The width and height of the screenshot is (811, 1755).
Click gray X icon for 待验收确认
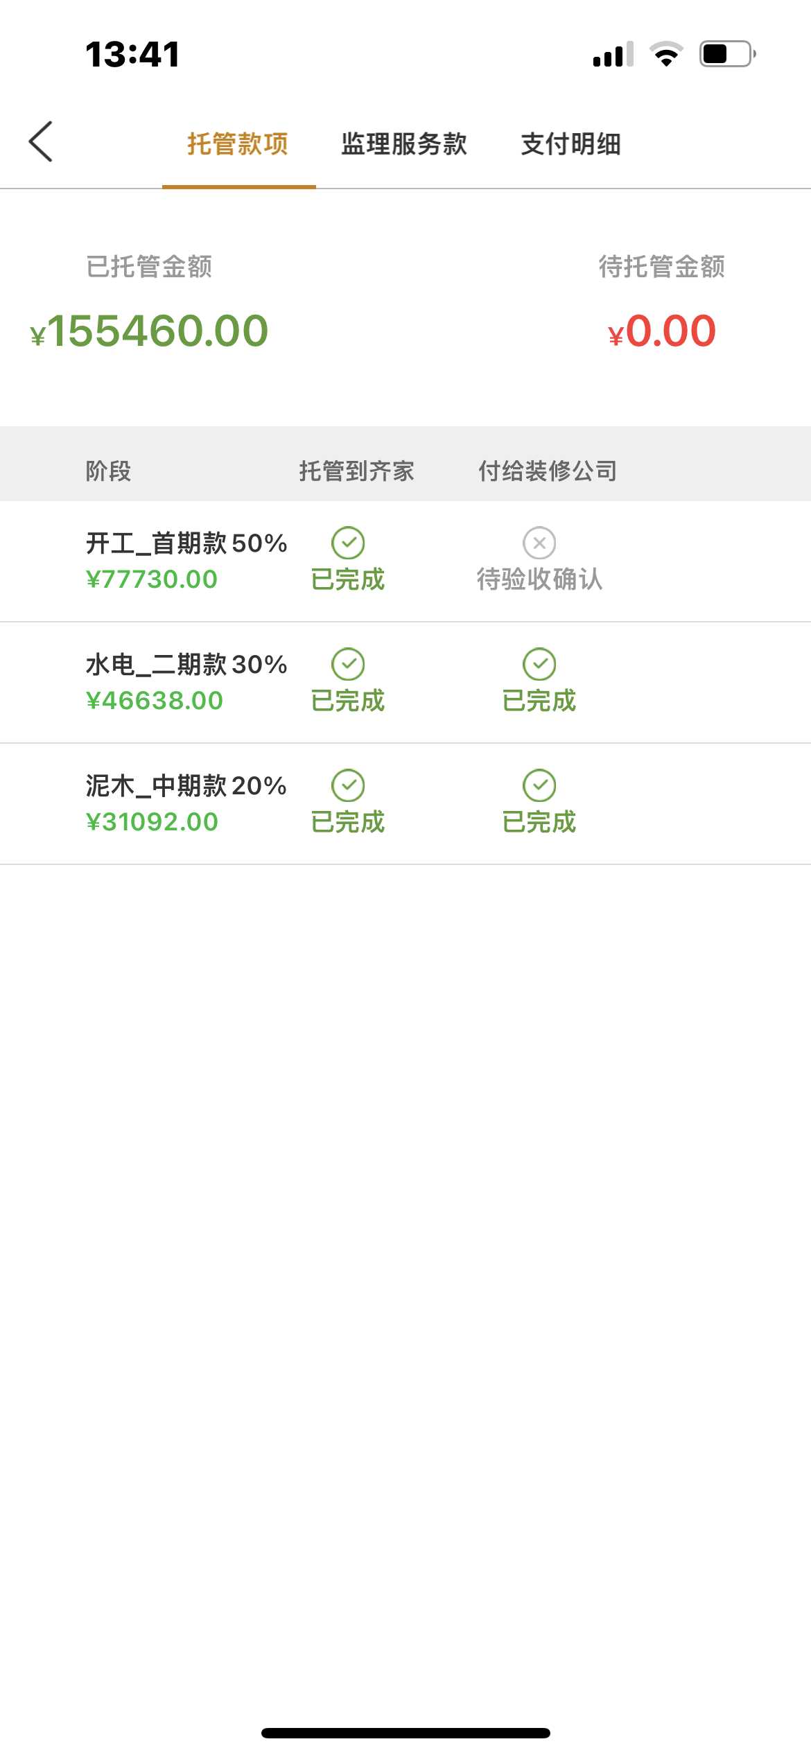[x=539, y=543]
